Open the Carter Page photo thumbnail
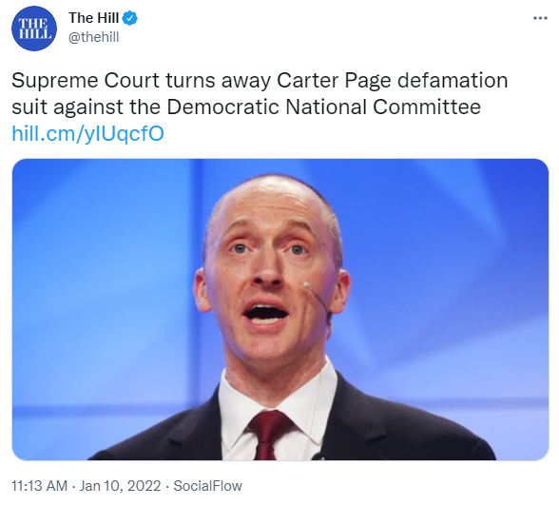 click(280, 309)
